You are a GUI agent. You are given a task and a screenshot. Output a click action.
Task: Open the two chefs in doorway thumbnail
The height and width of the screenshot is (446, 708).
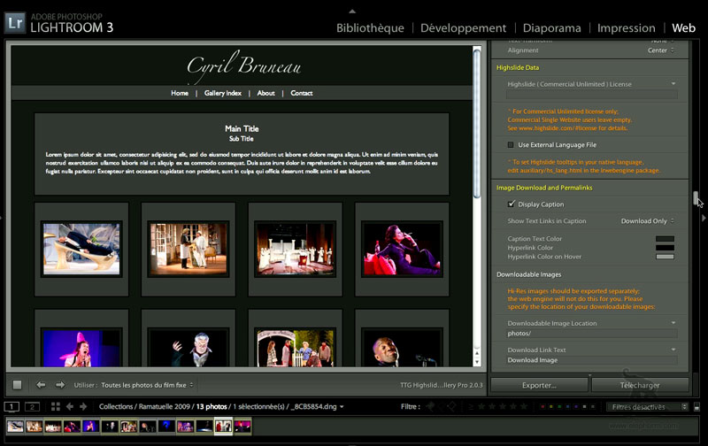(189, 249)
